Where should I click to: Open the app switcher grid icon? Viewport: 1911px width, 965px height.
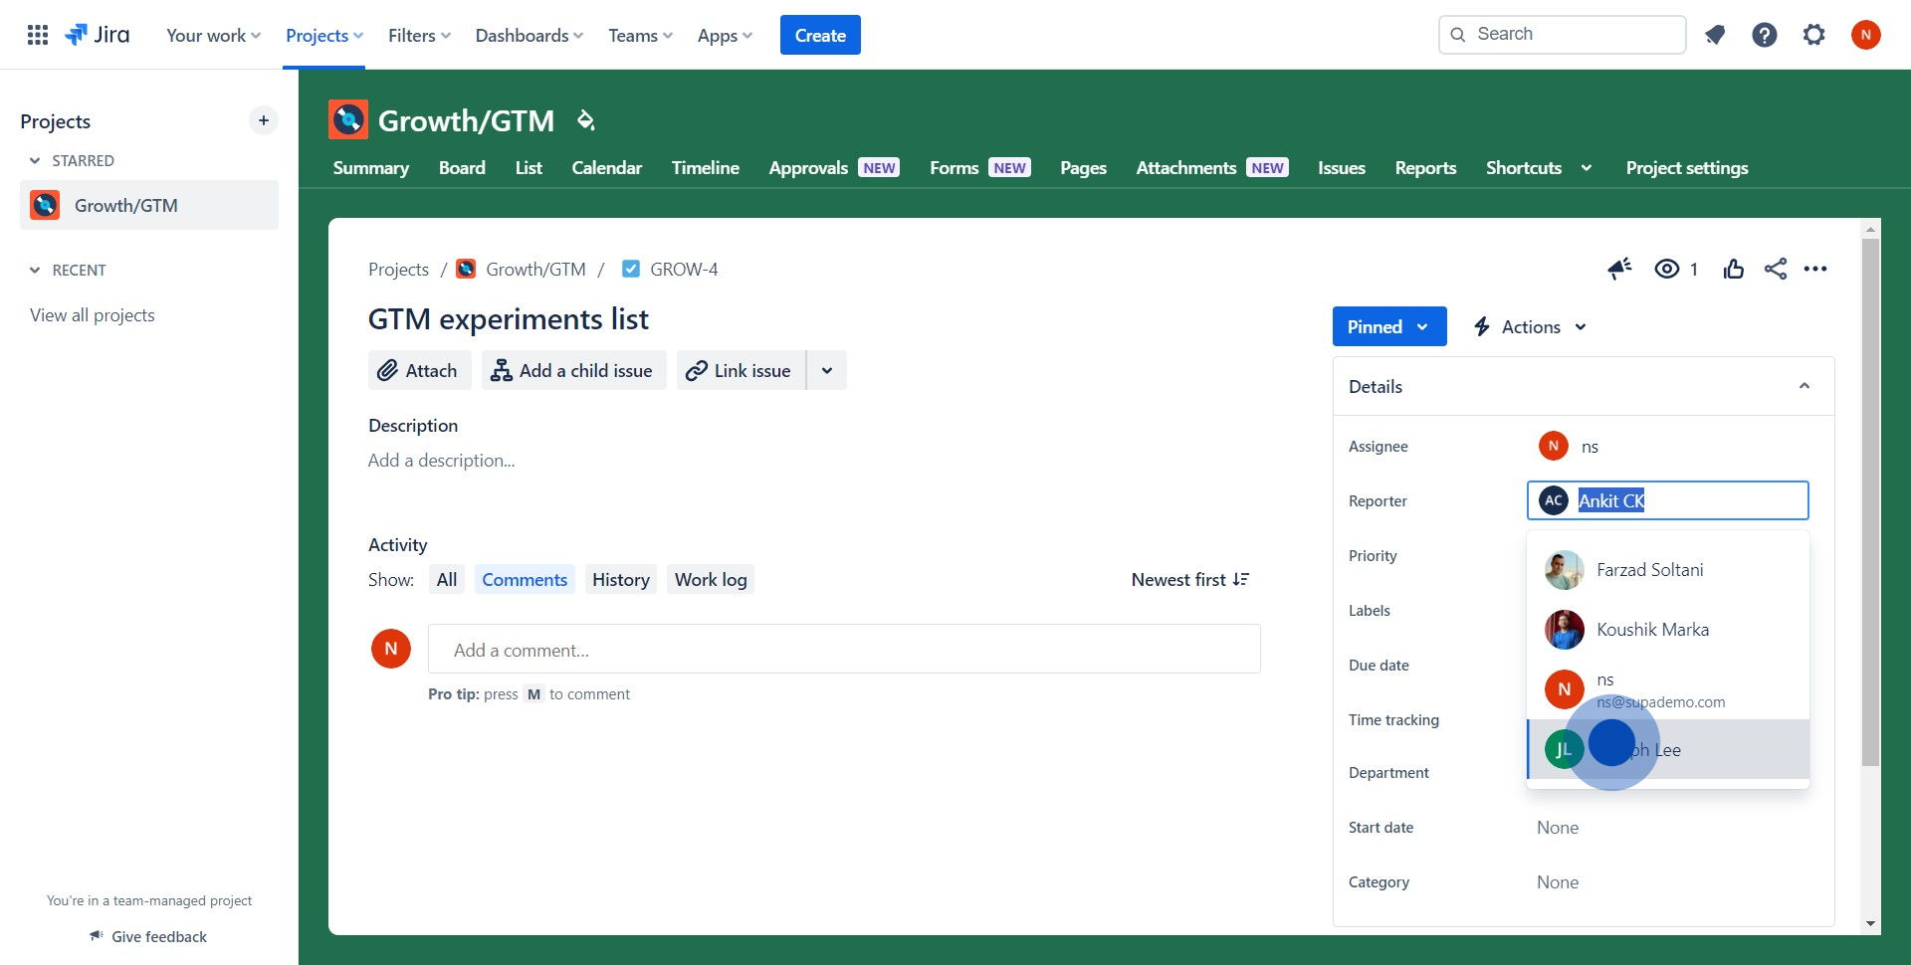(38, 35)
